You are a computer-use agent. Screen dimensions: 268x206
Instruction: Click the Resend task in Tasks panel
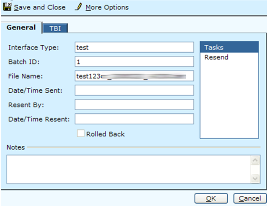point(216,58)
